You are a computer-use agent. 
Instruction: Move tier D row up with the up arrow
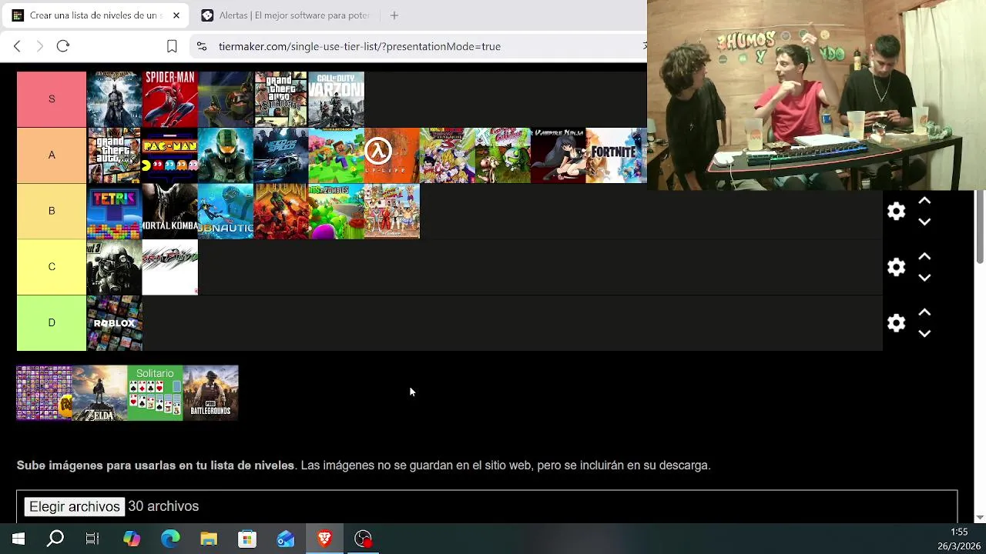[924, 313]
